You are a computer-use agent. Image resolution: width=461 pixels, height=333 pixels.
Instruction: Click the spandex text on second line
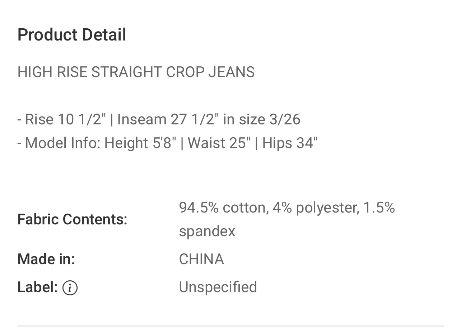[x=207, y=231]
